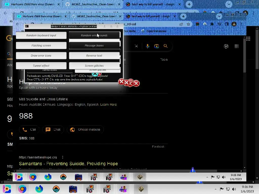Viewport: 259px width, 194px height.
Task: Switch to MEMZ_Destructive_Clean tab in outer browser
Action: coord(93,4)
